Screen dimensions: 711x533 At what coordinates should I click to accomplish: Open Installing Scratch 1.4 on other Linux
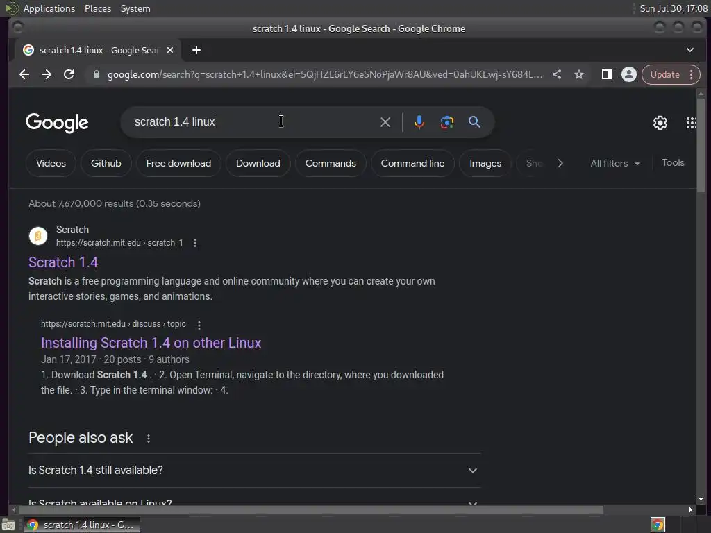point(151,343)
